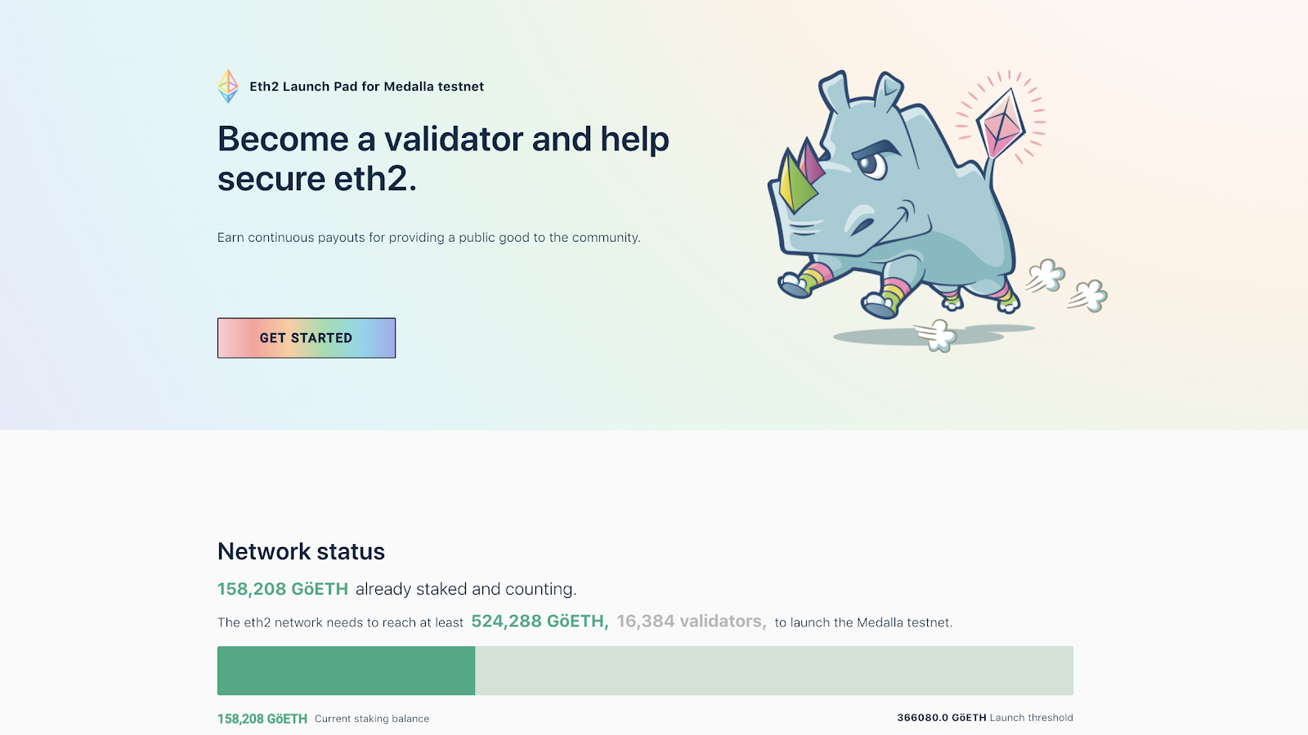1308x735 pixels.
Task: Click 366080.0 GöETH Launch threshold label
Action: pyautogui.click(x=985, y=718)
